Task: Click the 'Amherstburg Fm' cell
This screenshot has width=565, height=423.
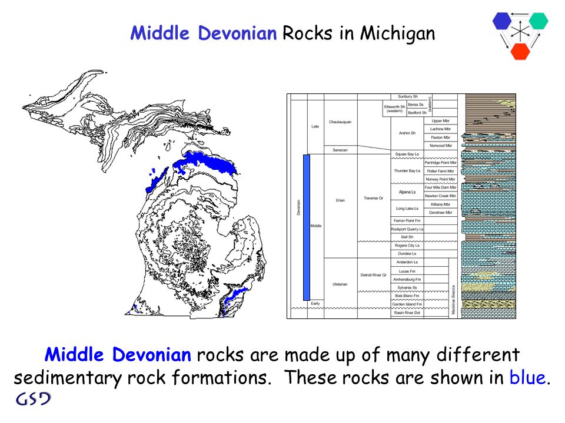Action: click(407, 280)
